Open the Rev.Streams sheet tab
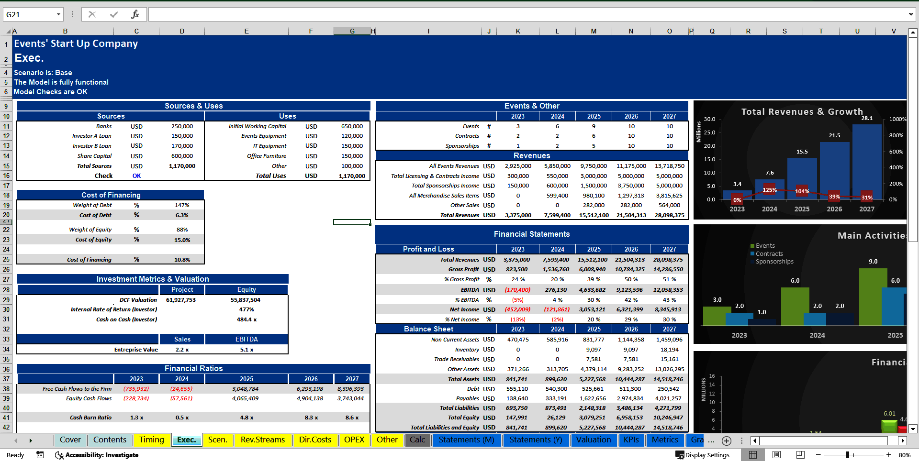919x462 pixels. [x=263, y=440]
